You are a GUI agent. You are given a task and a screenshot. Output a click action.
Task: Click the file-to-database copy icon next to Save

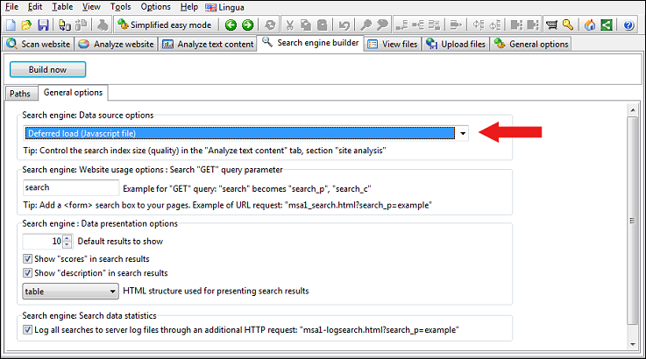click(65, 25)
